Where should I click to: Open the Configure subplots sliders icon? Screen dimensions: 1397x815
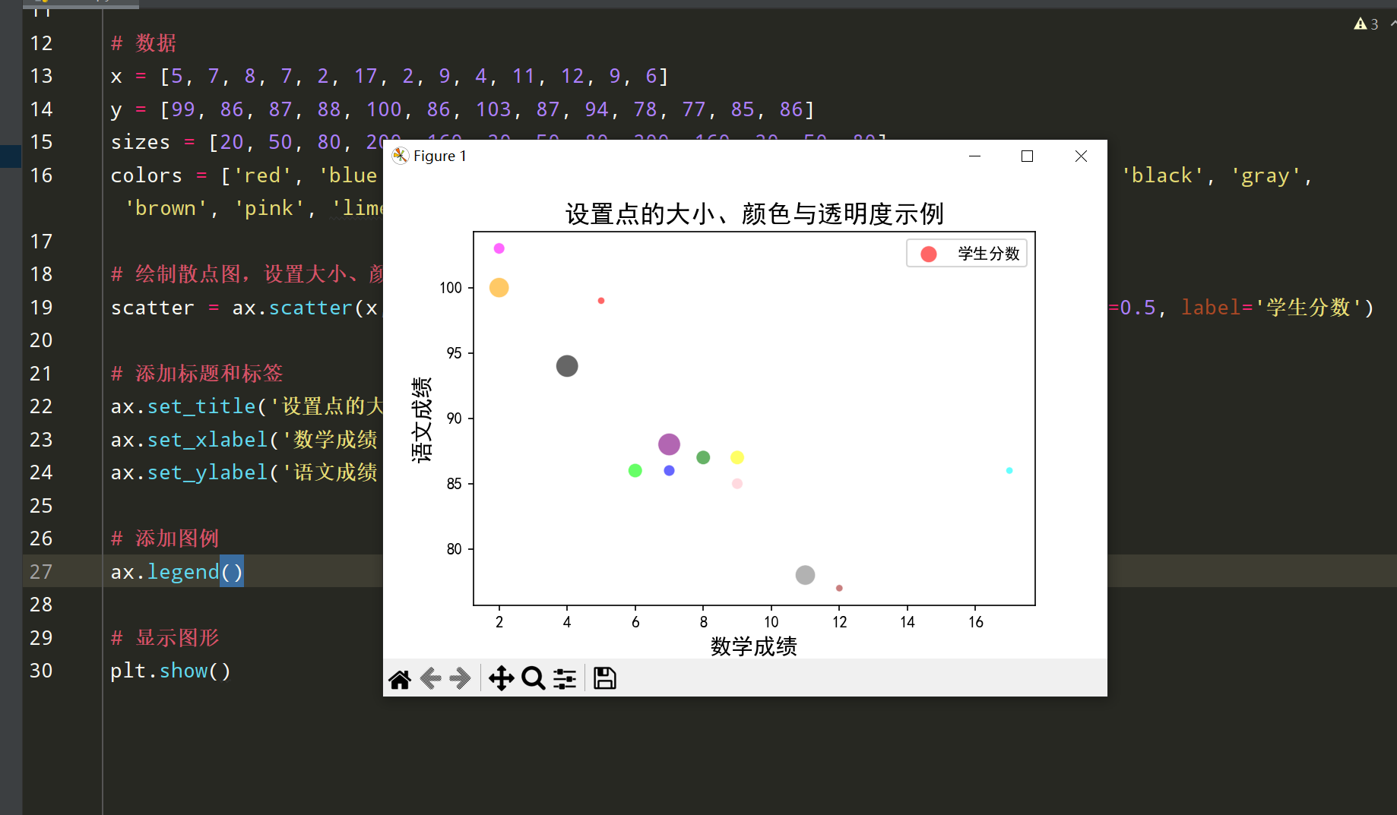point(565,678)
